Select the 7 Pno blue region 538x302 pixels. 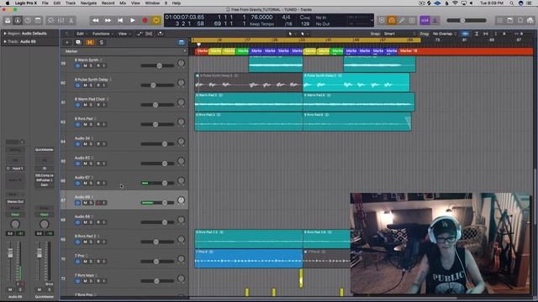pyautogui.click(x=249, y=258)
